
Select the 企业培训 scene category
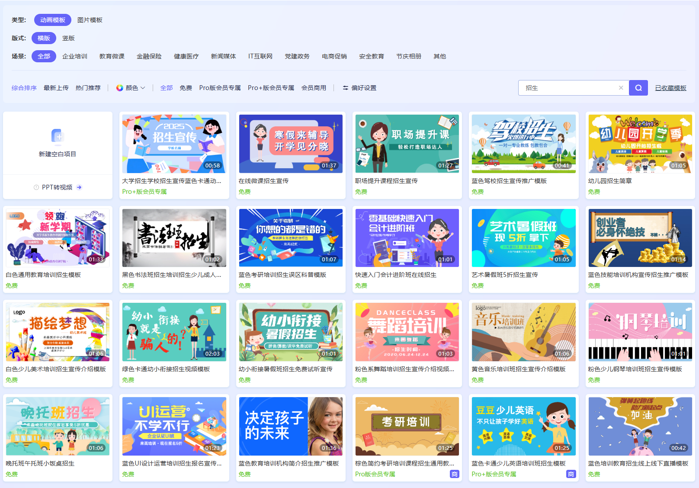[x=75, y=56]
